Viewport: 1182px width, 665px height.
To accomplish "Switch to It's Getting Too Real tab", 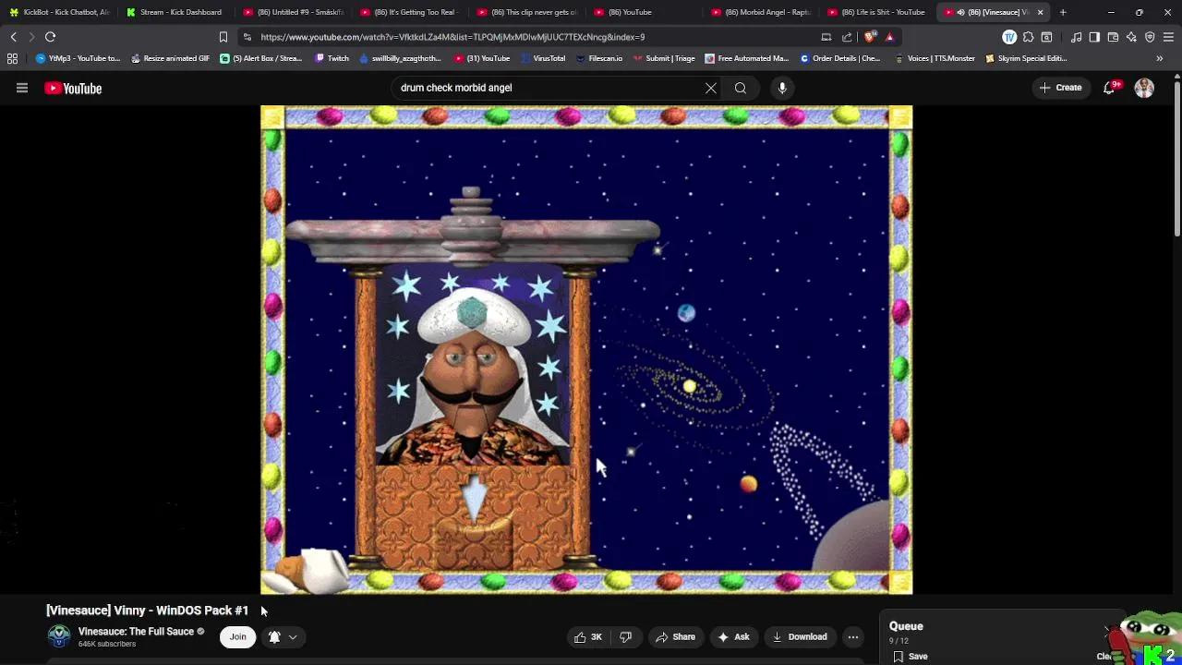I will click(x=410, y=12).
